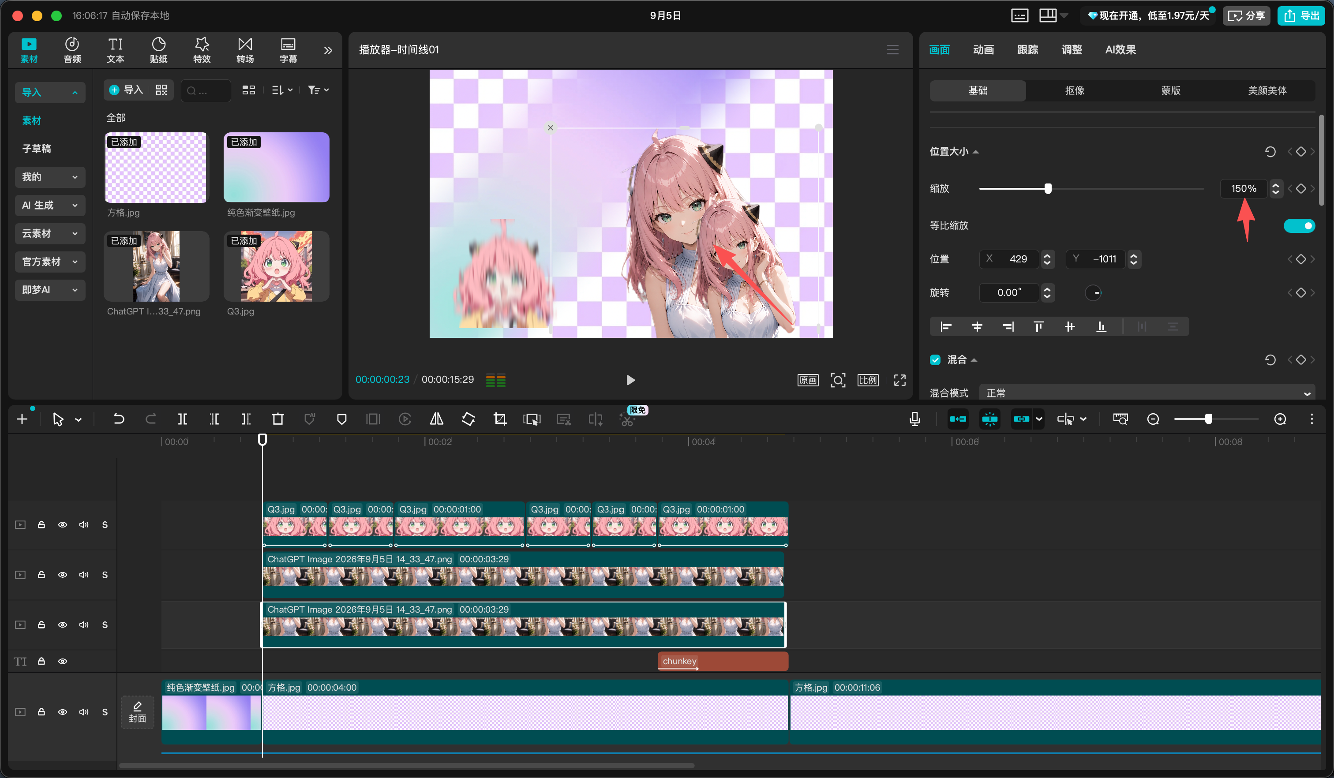
Task: Open the media sort order dropdown
Action: pos(282,90)
